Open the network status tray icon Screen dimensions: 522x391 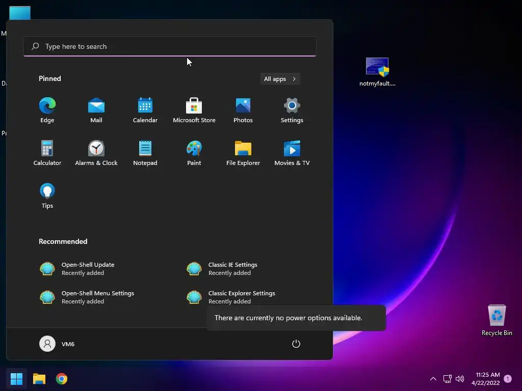tap(447, 379)
